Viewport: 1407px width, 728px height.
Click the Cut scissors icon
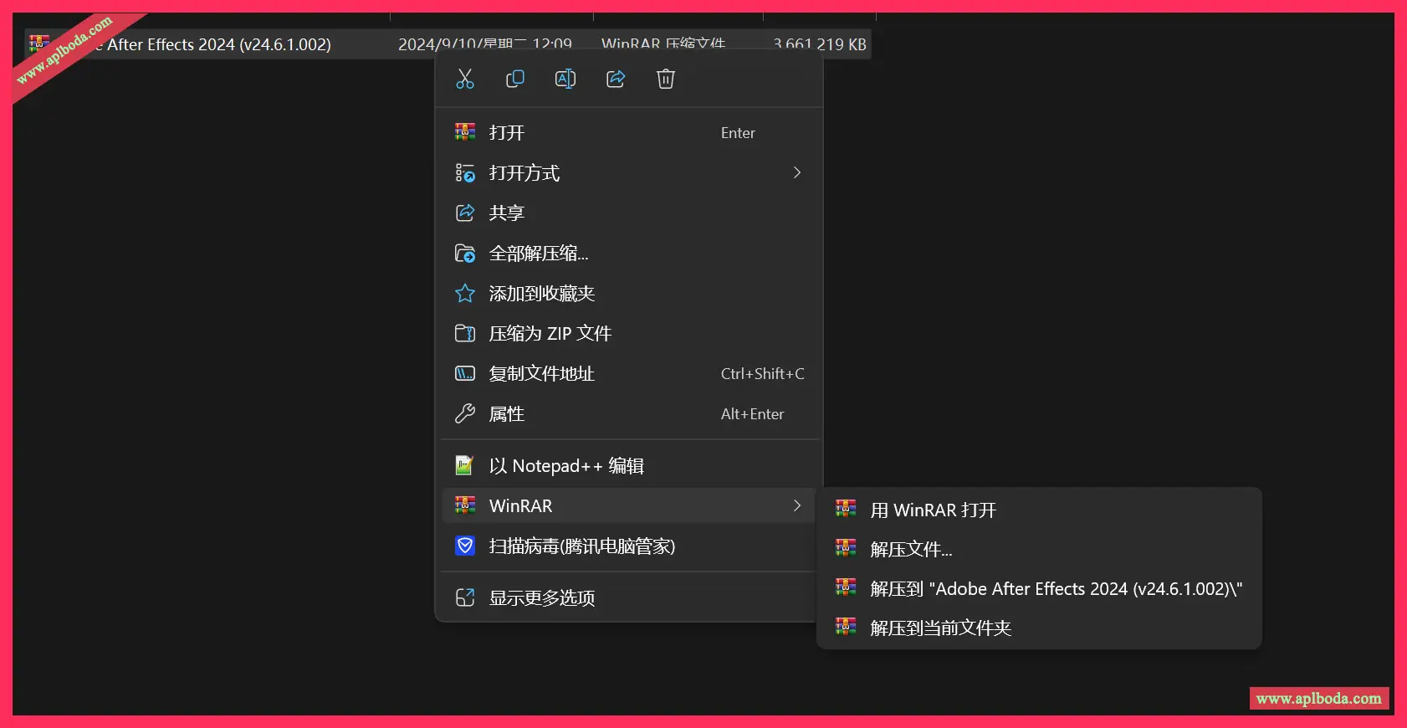(465, 79)
